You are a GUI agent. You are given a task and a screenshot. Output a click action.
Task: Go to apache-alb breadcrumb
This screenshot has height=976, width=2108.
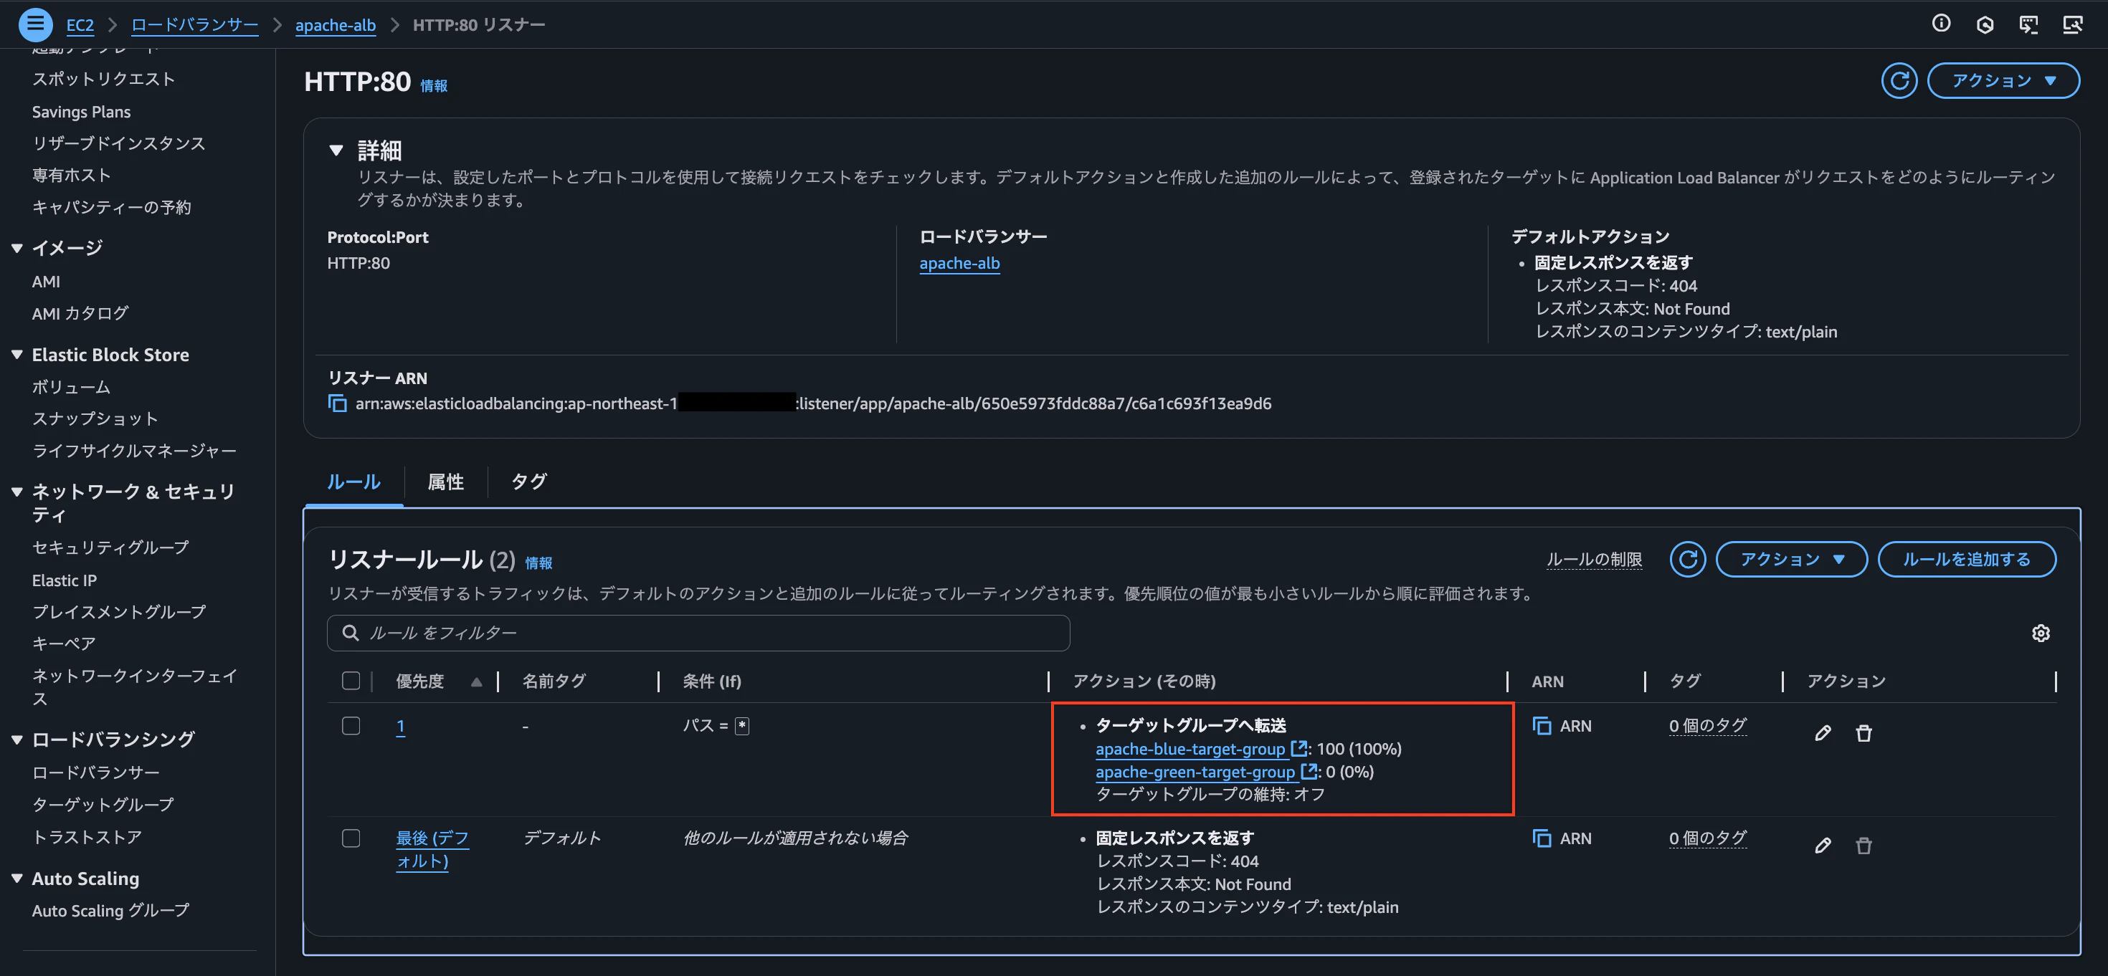coord(336,24)
